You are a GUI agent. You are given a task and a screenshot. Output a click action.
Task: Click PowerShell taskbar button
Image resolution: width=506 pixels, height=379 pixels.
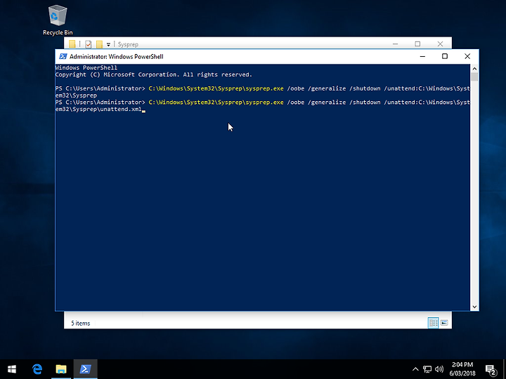click(85, 369)
